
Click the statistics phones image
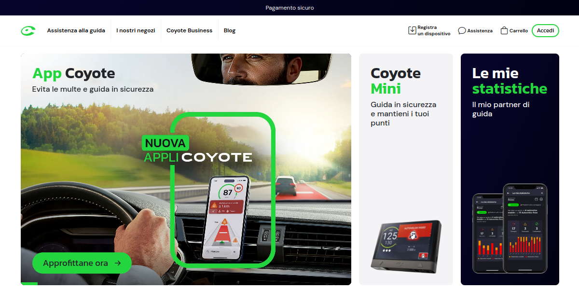point(510,228)
